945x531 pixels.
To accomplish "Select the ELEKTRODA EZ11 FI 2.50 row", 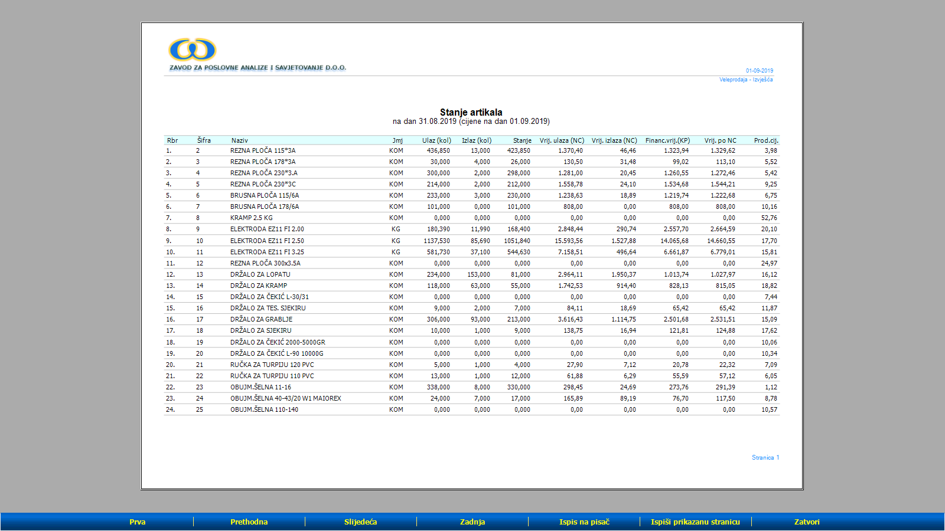I will pos(267,241).
